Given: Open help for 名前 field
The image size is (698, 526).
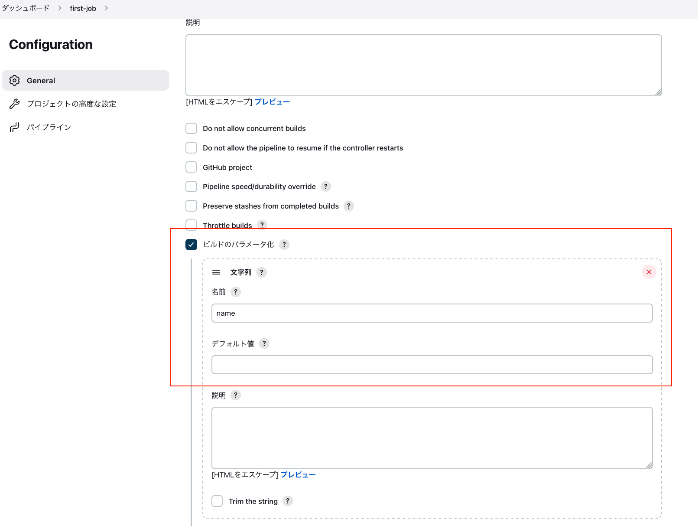Looking at the screenshot, I should coord(236,292).
